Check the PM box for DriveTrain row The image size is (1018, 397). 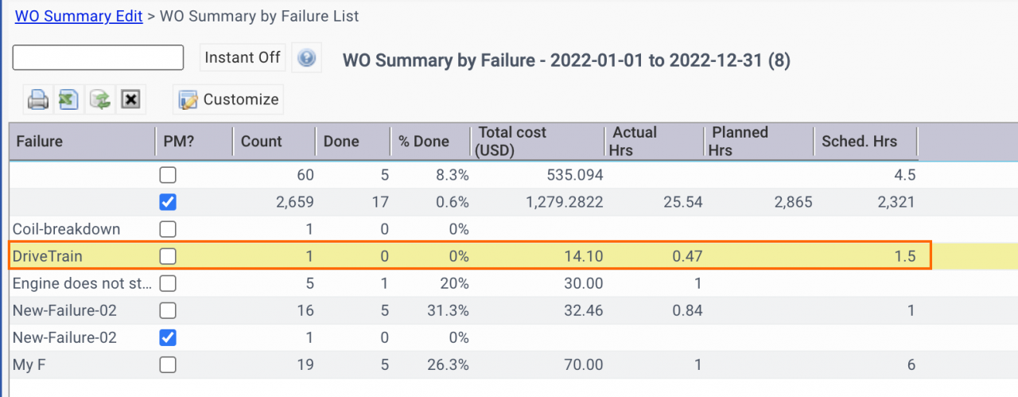(x=168, y=256)
